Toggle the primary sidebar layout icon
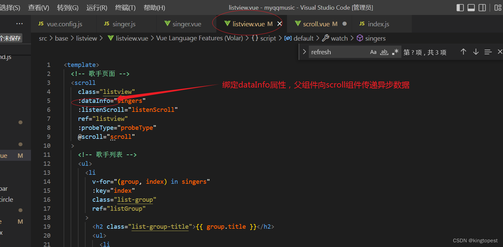This screenshot has height=247, width=503. click(460, 7)
